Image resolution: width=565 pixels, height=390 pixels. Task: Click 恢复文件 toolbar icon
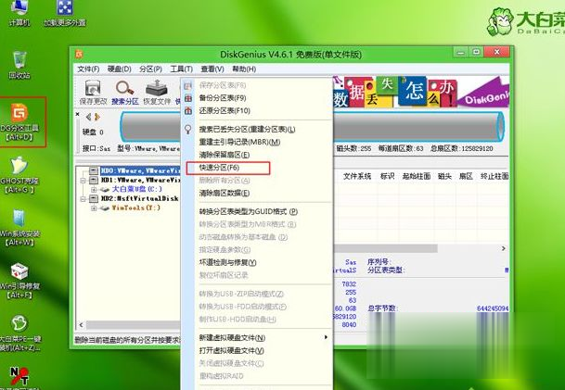click(157, 93)
